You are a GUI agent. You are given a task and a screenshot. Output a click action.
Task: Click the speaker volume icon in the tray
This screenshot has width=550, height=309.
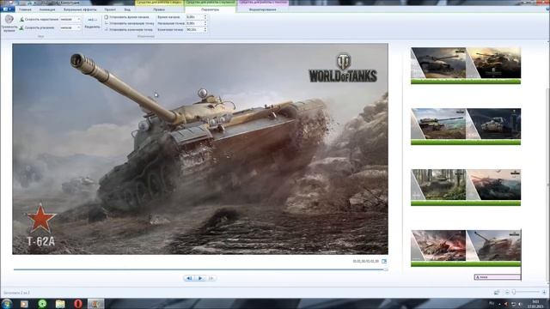coord(520,304)
